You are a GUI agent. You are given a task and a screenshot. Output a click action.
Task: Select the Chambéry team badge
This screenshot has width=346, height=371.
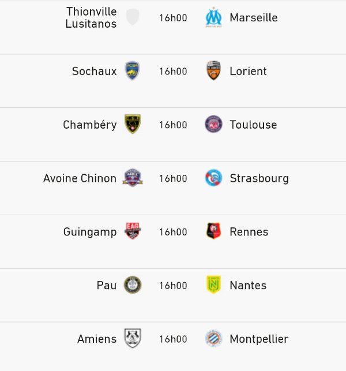click(133, 124)
